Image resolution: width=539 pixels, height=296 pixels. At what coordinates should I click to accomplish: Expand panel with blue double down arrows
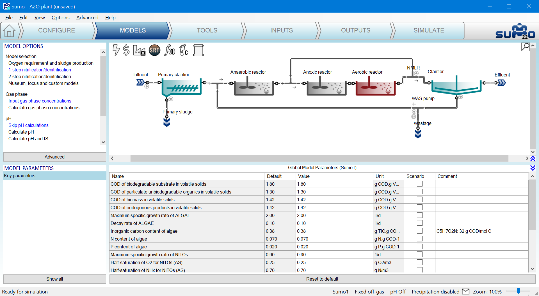click(x=533, y=168)
